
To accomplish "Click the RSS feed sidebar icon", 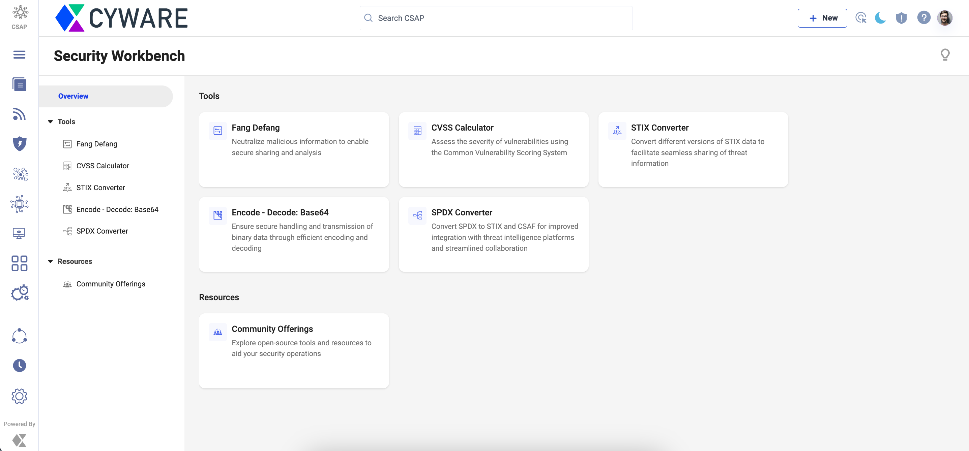I will click(19, 114).
